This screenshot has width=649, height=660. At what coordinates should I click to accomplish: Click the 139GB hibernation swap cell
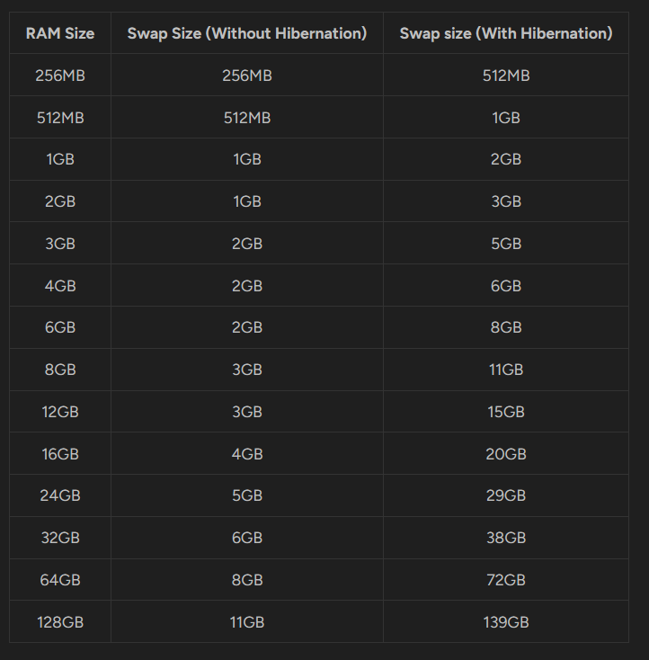506,621
